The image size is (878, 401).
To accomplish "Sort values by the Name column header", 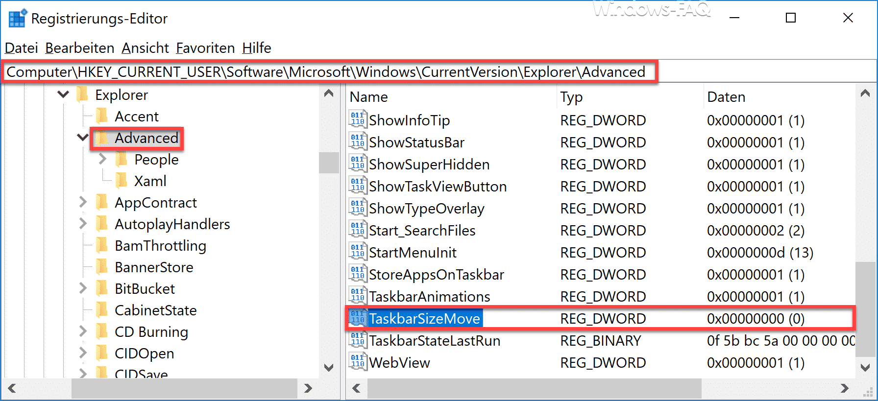I will pos(451,97).
